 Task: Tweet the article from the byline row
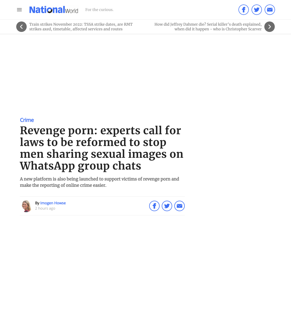pos(167,206)
